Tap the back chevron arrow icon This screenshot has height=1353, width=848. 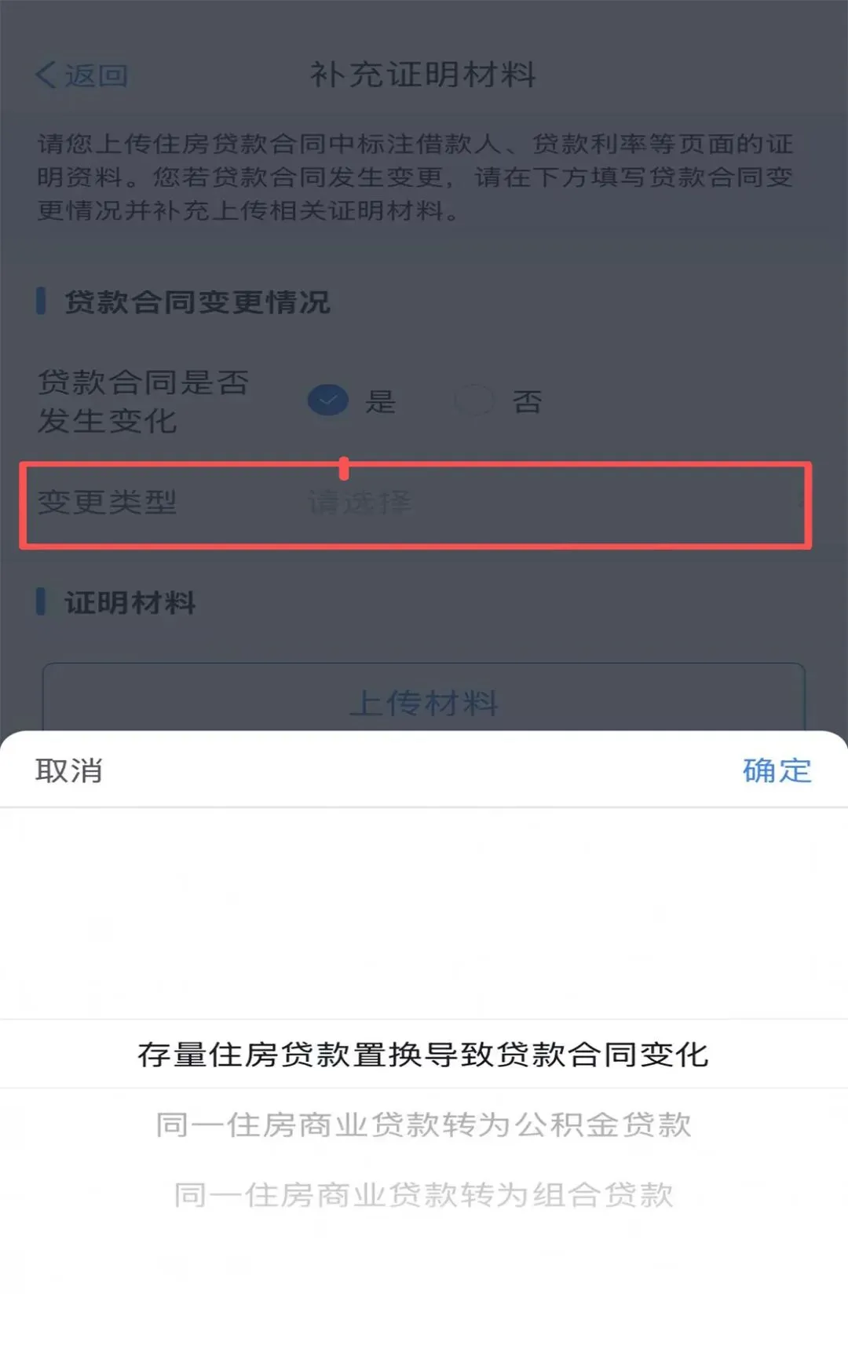46,75
